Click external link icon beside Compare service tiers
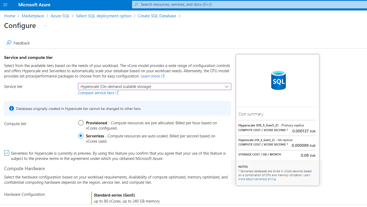 [117, 93]
